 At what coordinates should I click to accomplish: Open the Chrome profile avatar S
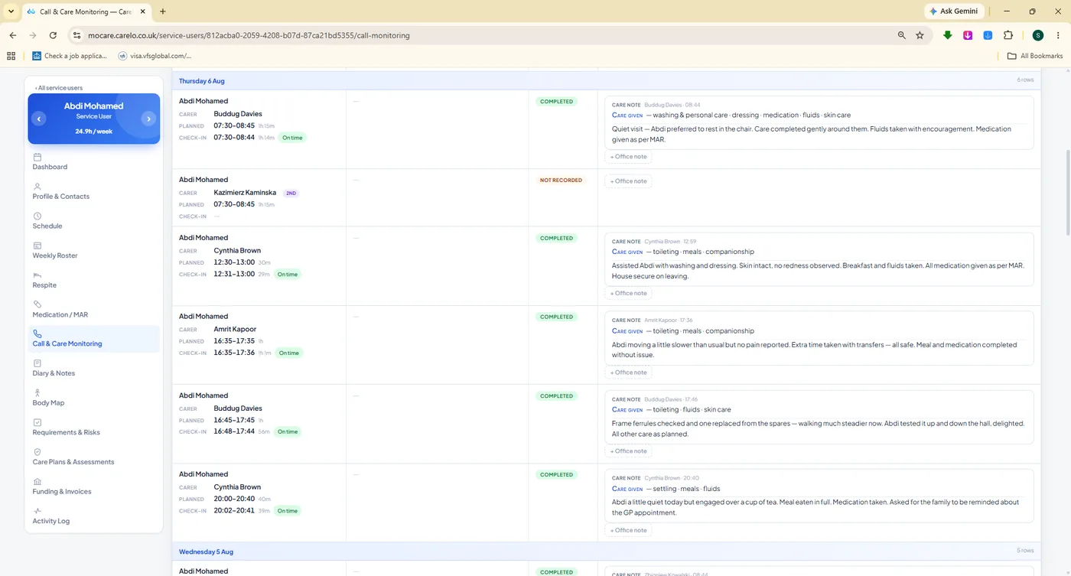[x=1037, y=35]
